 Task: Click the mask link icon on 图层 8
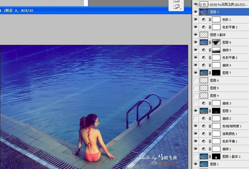click(x=210, y=42)
